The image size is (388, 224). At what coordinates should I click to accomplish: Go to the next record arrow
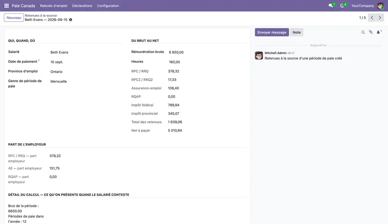[x=380, y=17]
